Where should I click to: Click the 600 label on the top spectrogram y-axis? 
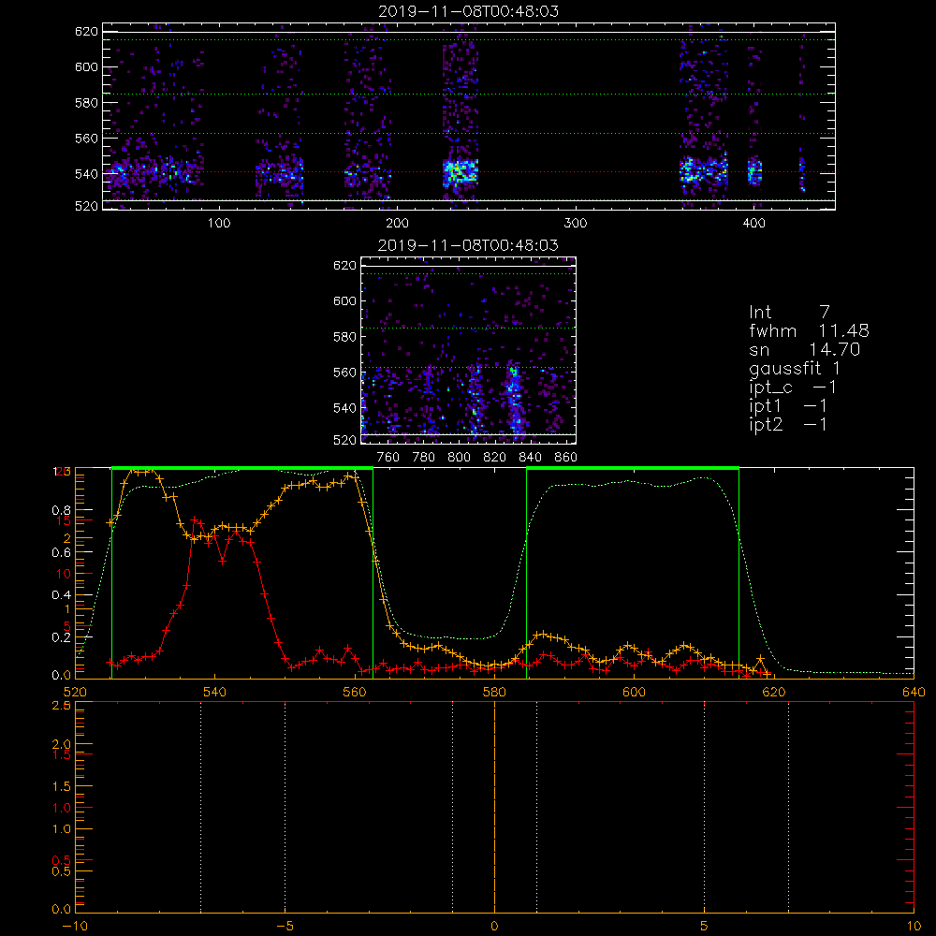[x=86, y=66]
